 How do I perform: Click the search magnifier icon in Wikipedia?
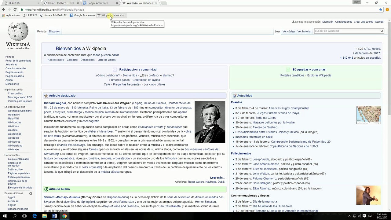click(x=382, y=31)
